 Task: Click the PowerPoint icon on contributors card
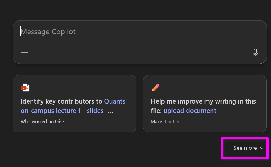(25, 88)
